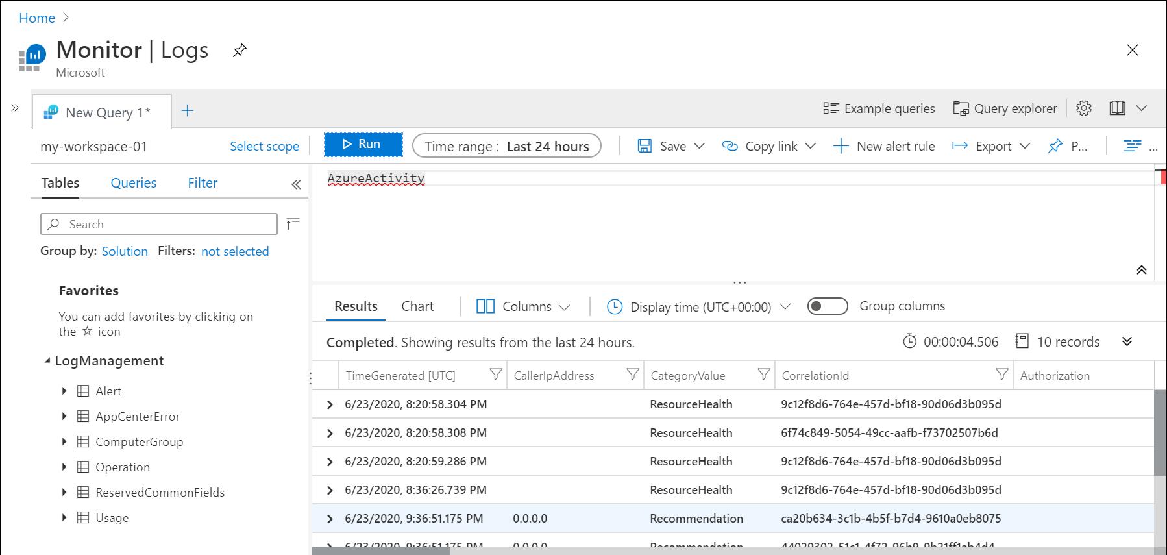Open the settings gear

click(1084, 108)
